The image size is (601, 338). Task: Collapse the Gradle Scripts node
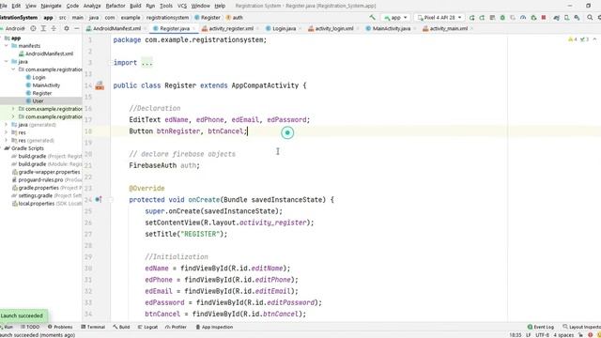click(2, 148)
